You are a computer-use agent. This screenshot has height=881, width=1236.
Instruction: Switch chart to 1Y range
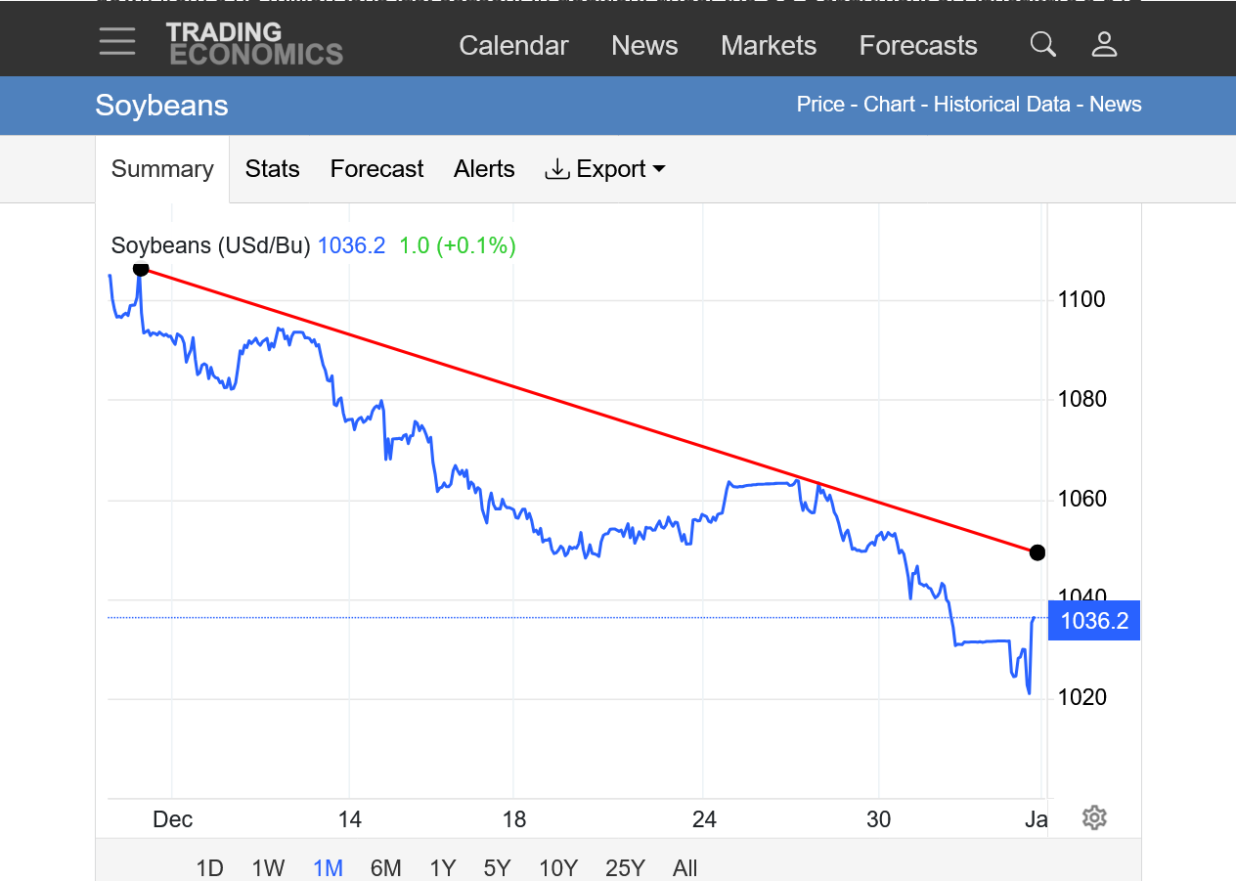[443, 868]
